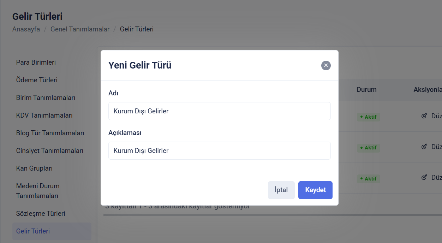Open Ödeme Türleri in the sidebar
442x243 pixels.
click(x=37, y=80)
